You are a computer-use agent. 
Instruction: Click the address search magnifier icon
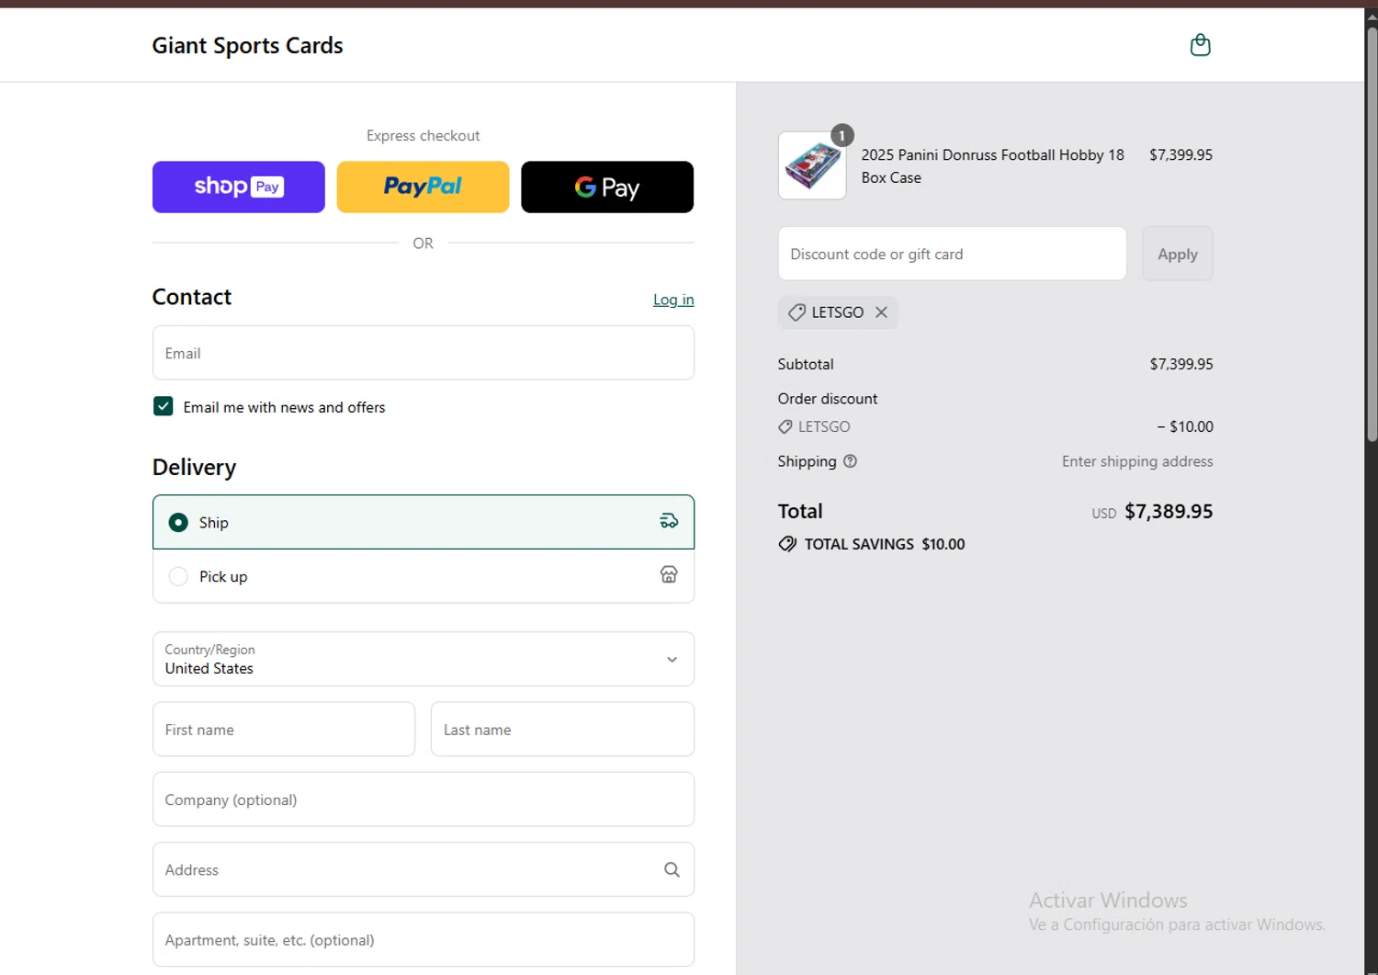pos(672,869)
